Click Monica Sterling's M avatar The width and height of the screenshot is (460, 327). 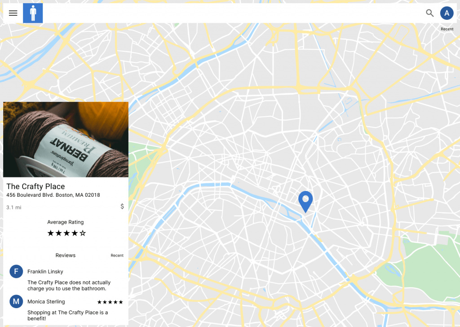pos(16,301)
